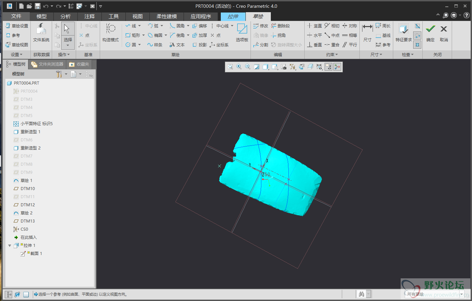Image resolution: width=472 pixels, height=301 pixels.
Task: Toggle shade closed loops in 检查
Action: tap(417, 45)
